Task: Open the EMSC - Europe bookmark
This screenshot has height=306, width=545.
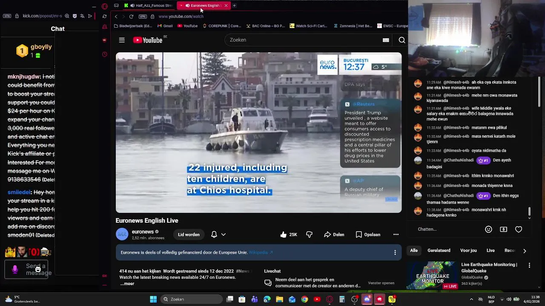Action: click(393, 26)
